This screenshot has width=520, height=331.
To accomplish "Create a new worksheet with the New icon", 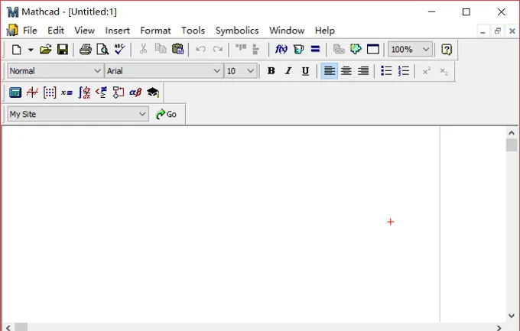I will (16, 50).
